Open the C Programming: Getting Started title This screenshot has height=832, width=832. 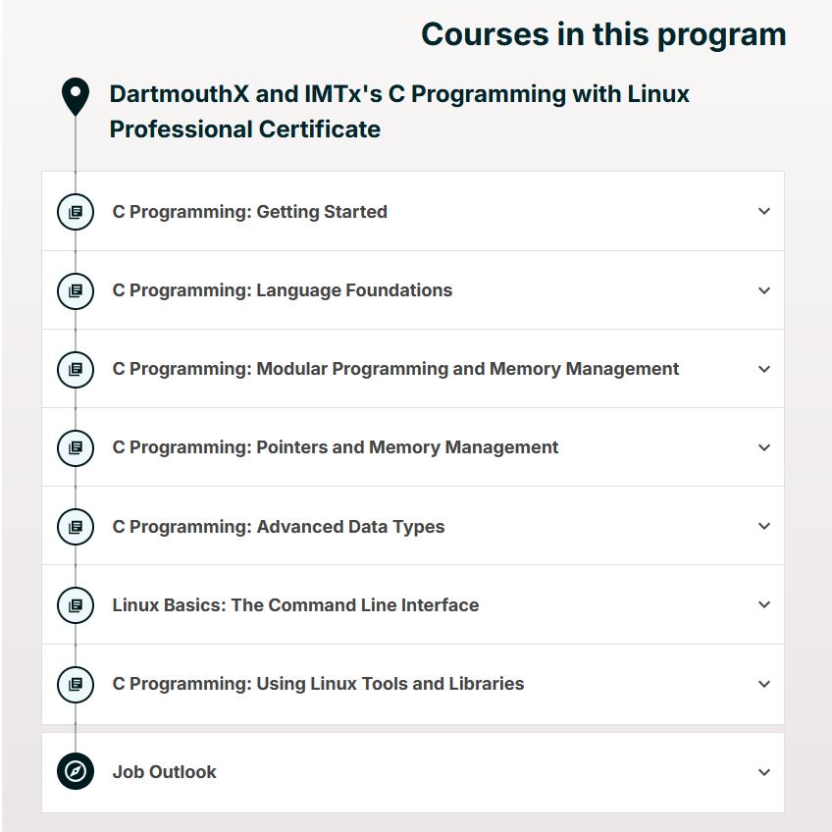(250, 212)
